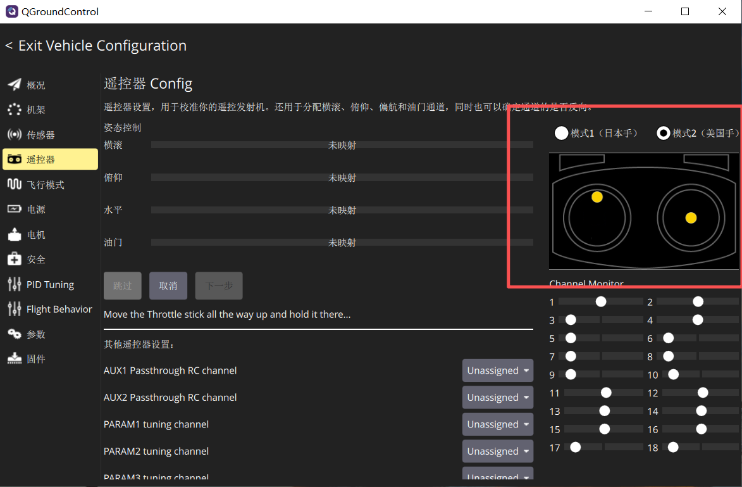Viewport: 742px width, 487px height.
Task: Click the 电源 battery icon
Action: tap(14, 209)
